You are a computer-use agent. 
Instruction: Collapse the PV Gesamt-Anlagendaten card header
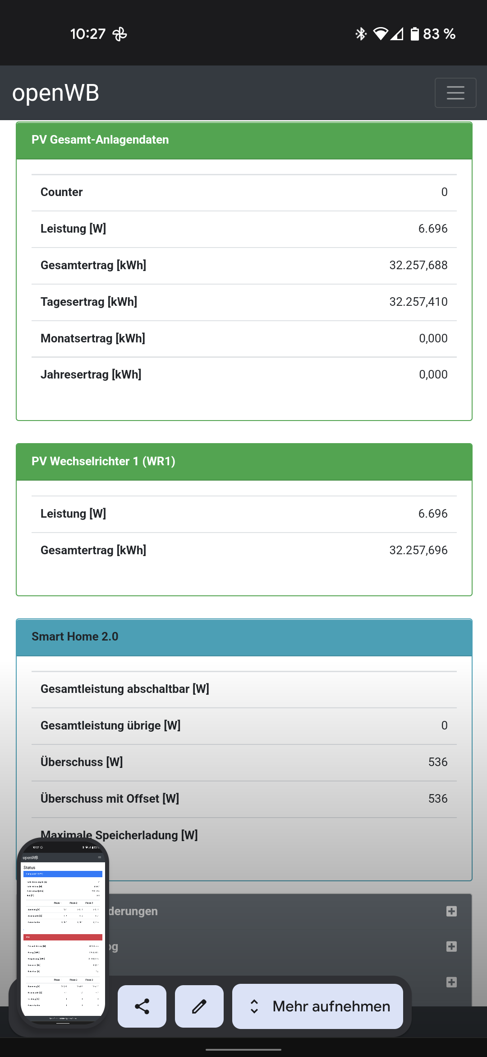[x=244, y=140]
